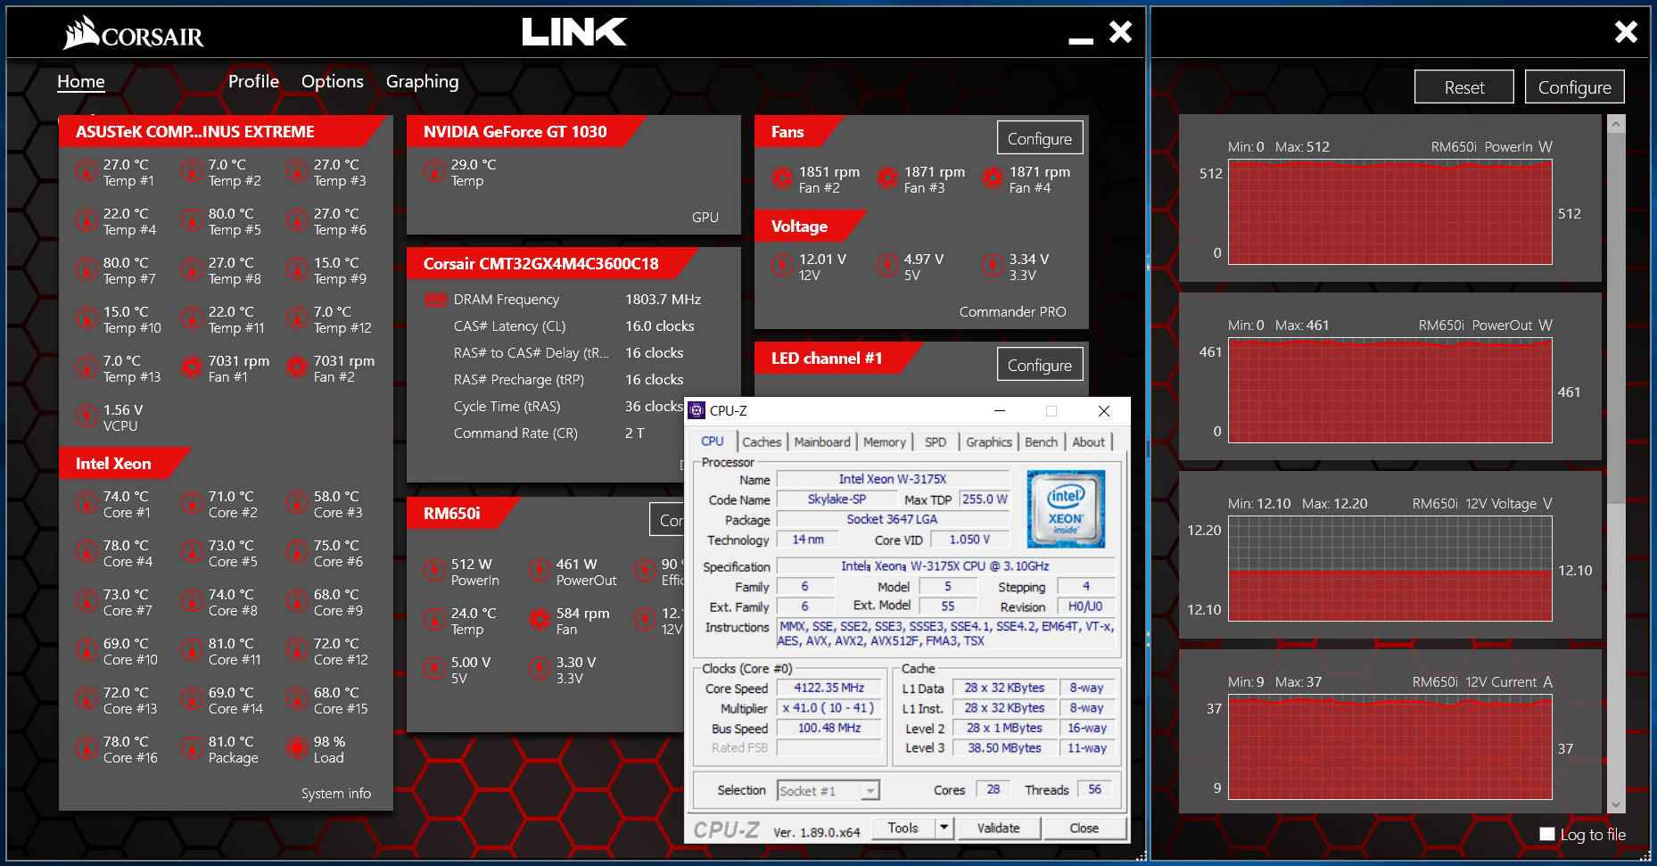Click the RM650i PowerIn 512 W icon
Image resolution: width=1657 pixels, height=866 pixels.
[434, 570]
